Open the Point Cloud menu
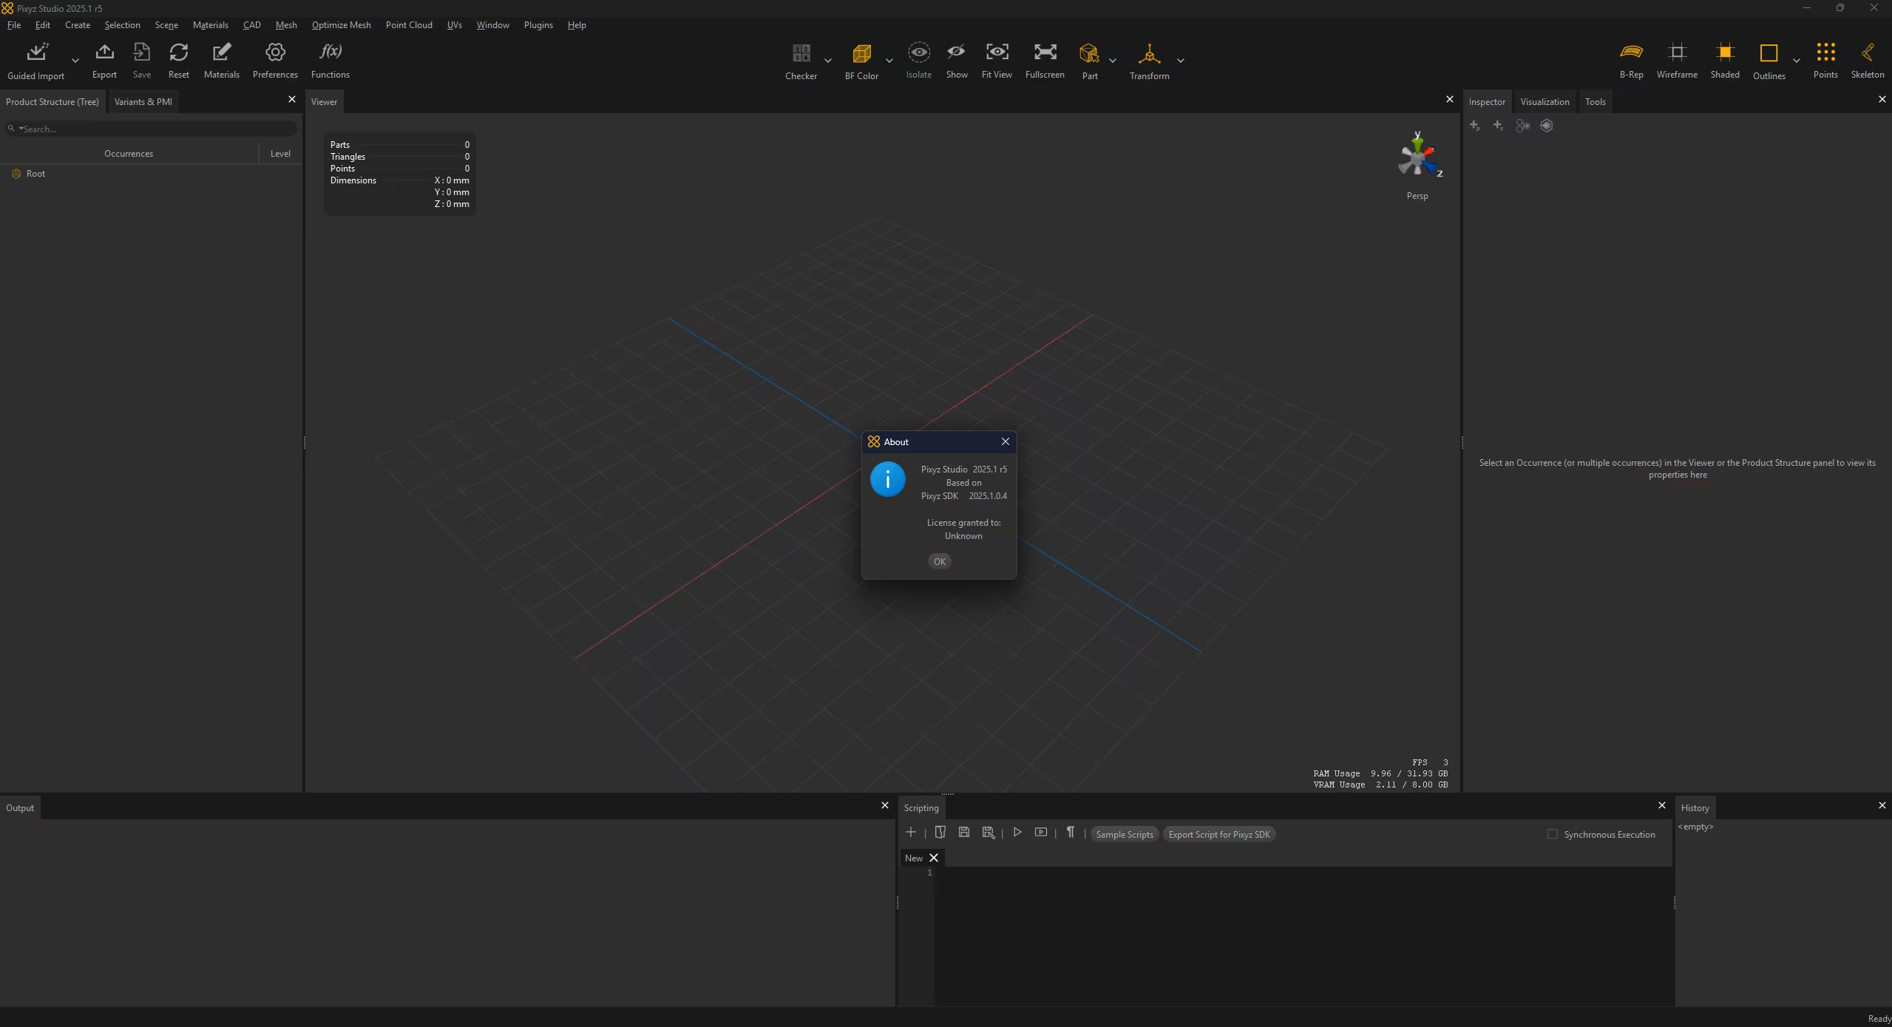Screen dimensions: 1892x1027 (409, 25)
